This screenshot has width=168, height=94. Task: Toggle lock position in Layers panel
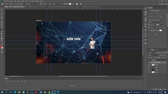pos(155,57)
